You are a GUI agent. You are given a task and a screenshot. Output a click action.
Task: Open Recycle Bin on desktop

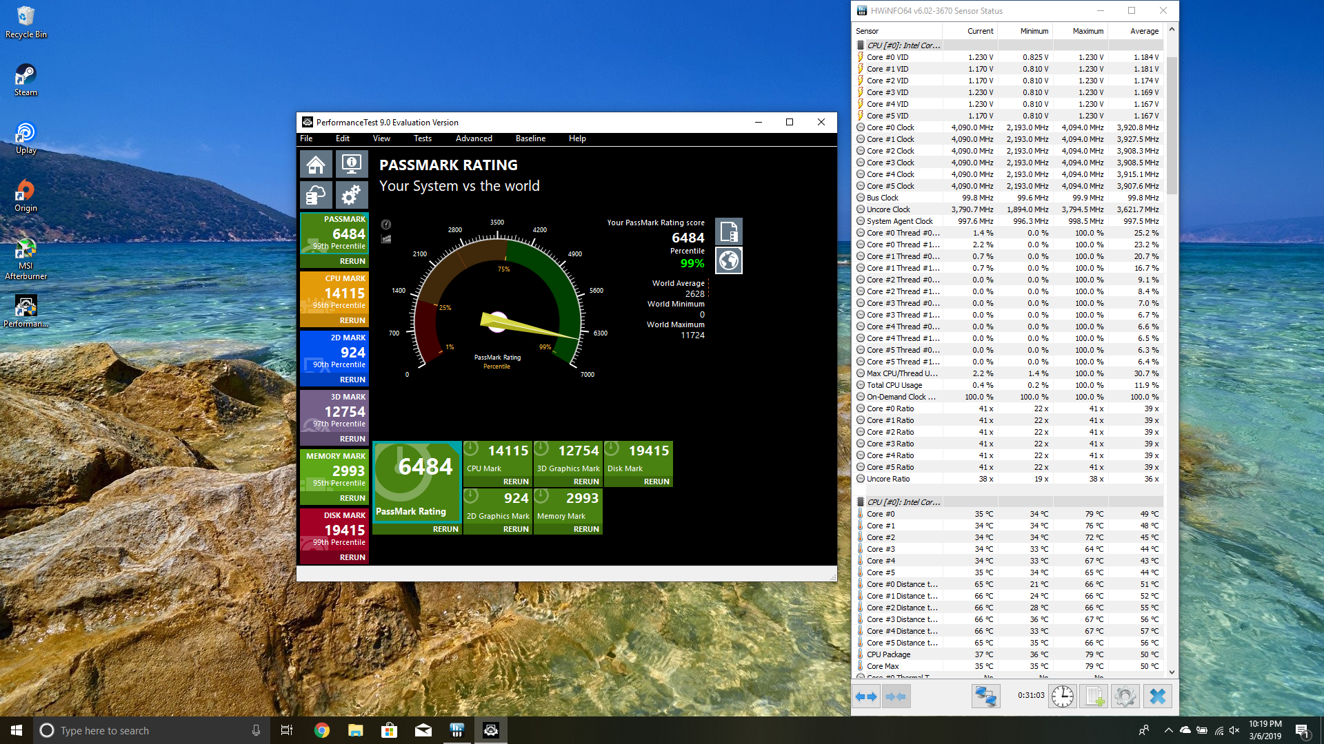(26, 22)
